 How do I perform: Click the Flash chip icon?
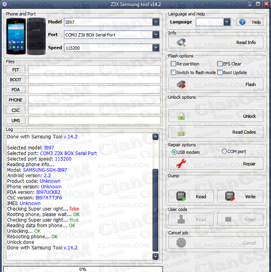click(x=181, y=84)
